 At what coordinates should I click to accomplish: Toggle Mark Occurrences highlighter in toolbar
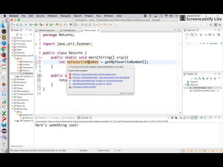(x=75, y=25)
